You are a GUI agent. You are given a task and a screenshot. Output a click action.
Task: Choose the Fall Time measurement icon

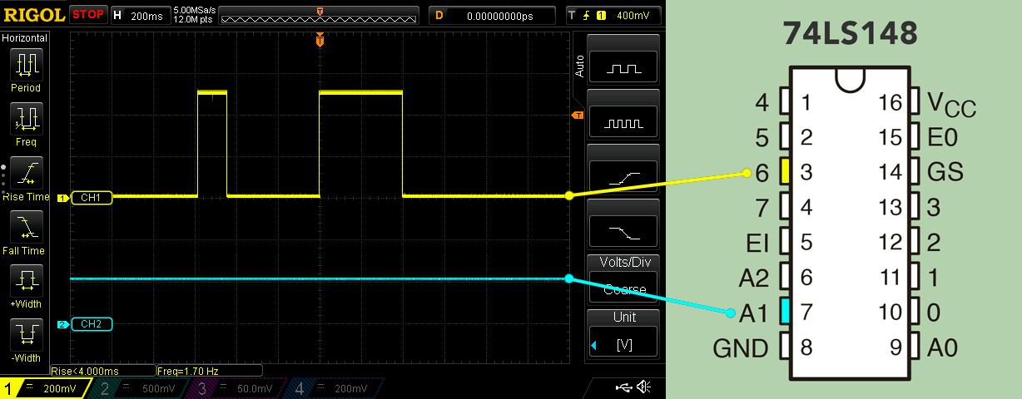tap(26, 227)
